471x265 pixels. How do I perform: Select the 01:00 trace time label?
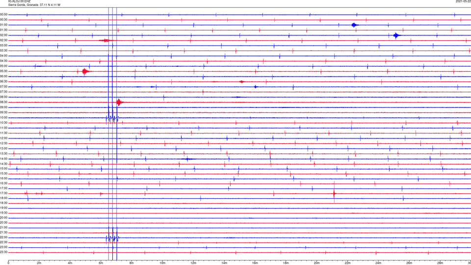(x=4, y=25)
